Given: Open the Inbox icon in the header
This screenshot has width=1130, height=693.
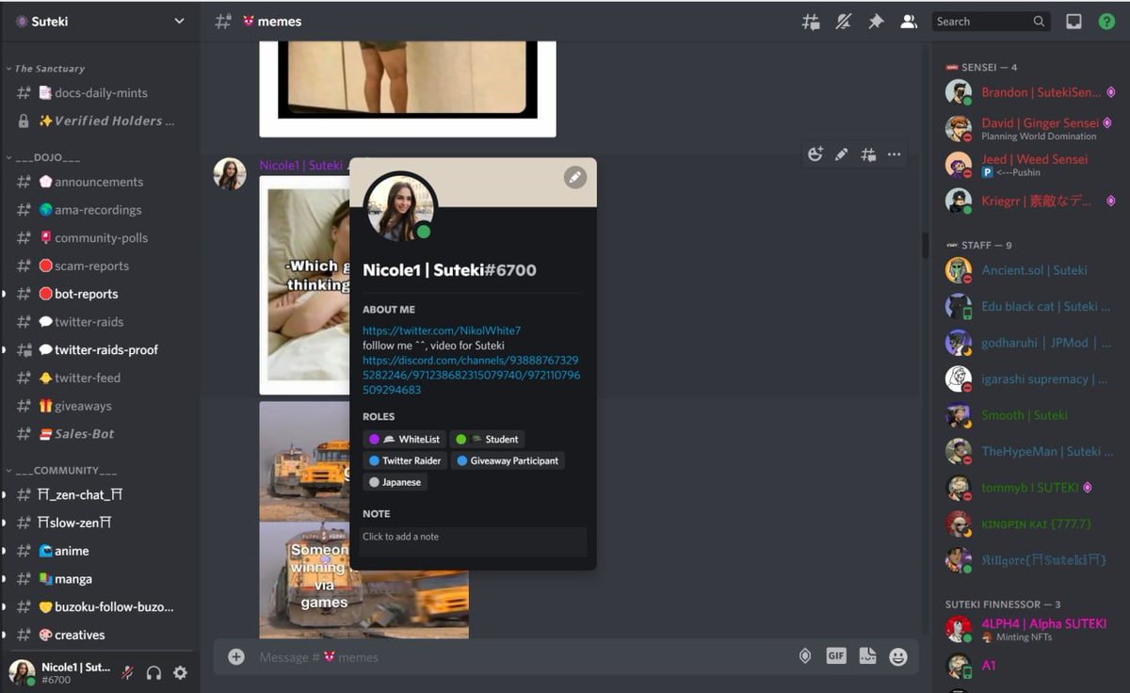Looking at the screenshot, I should coord(1073,22).
